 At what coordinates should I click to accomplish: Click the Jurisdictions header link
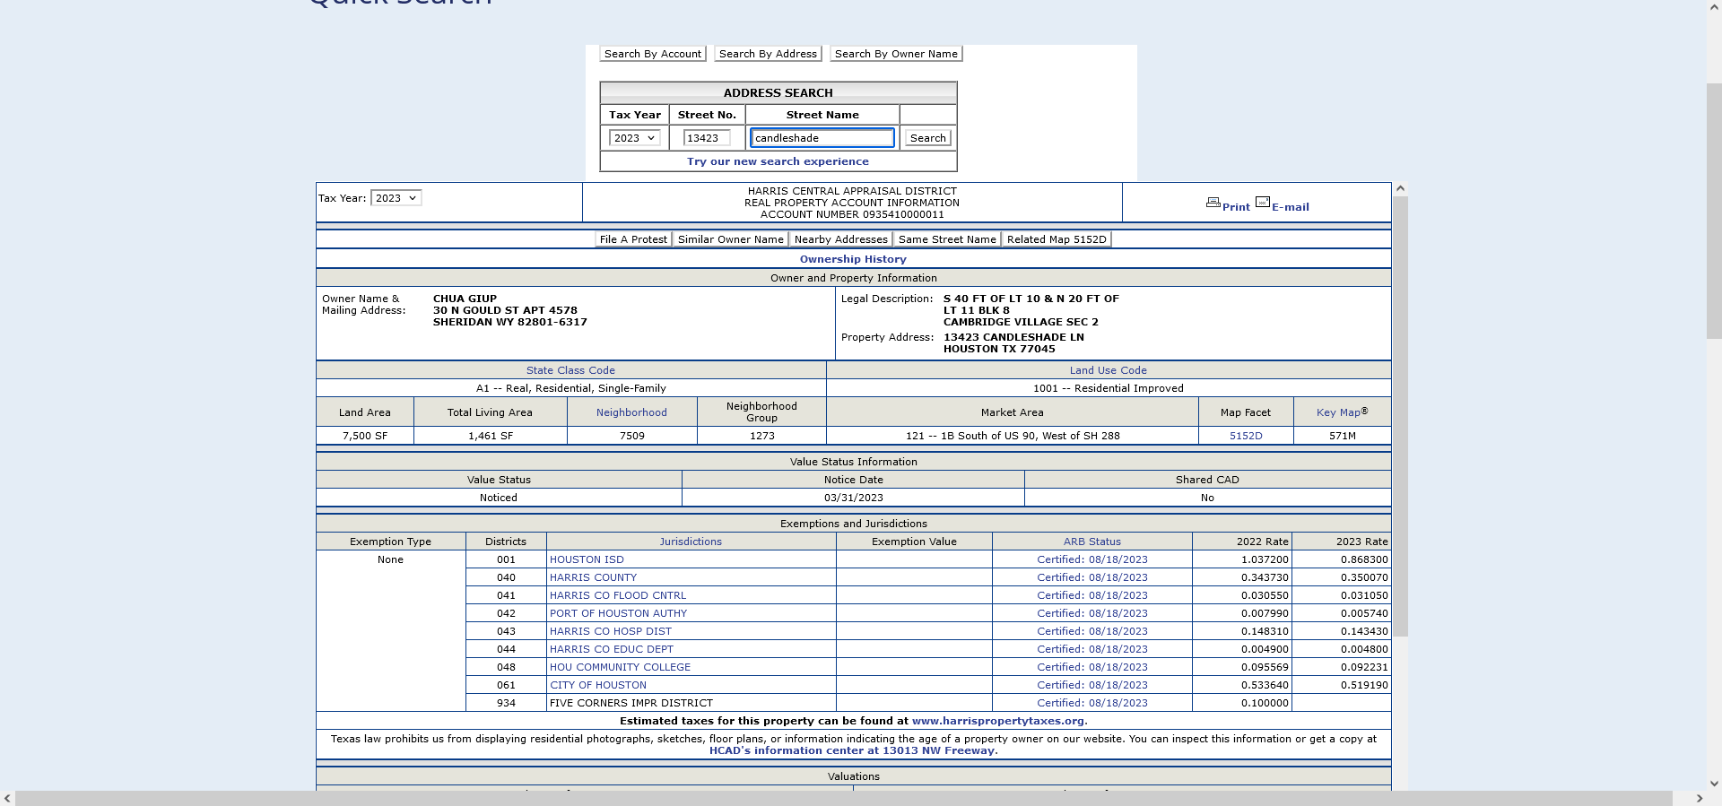(x=691, y=542)
